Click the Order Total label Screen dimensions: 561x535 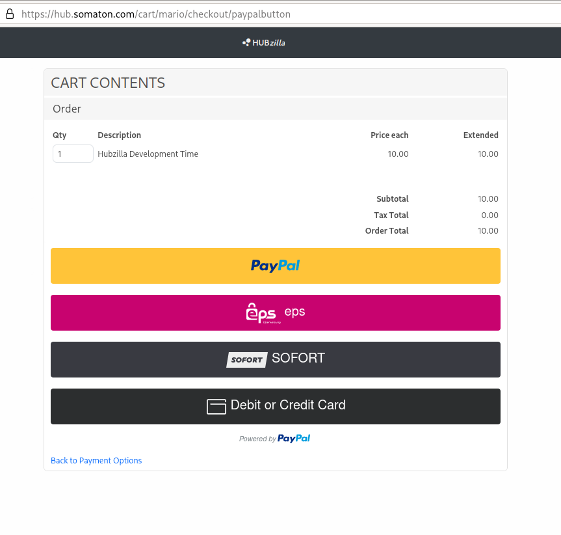coord(387,231)
